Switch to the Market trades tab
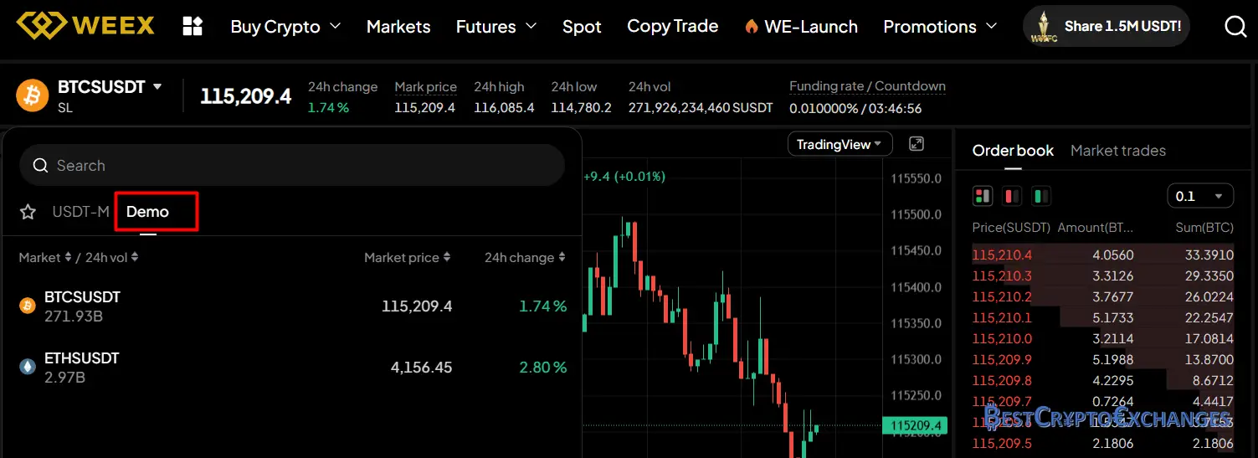Screen dimensions: 1258x458 pos(1117,151)
